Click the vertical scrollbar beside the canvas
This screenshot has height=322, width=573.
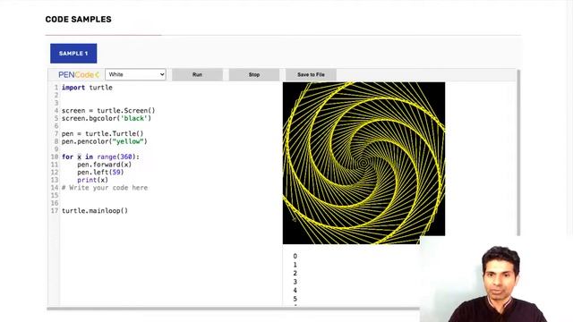pos(518,152)
